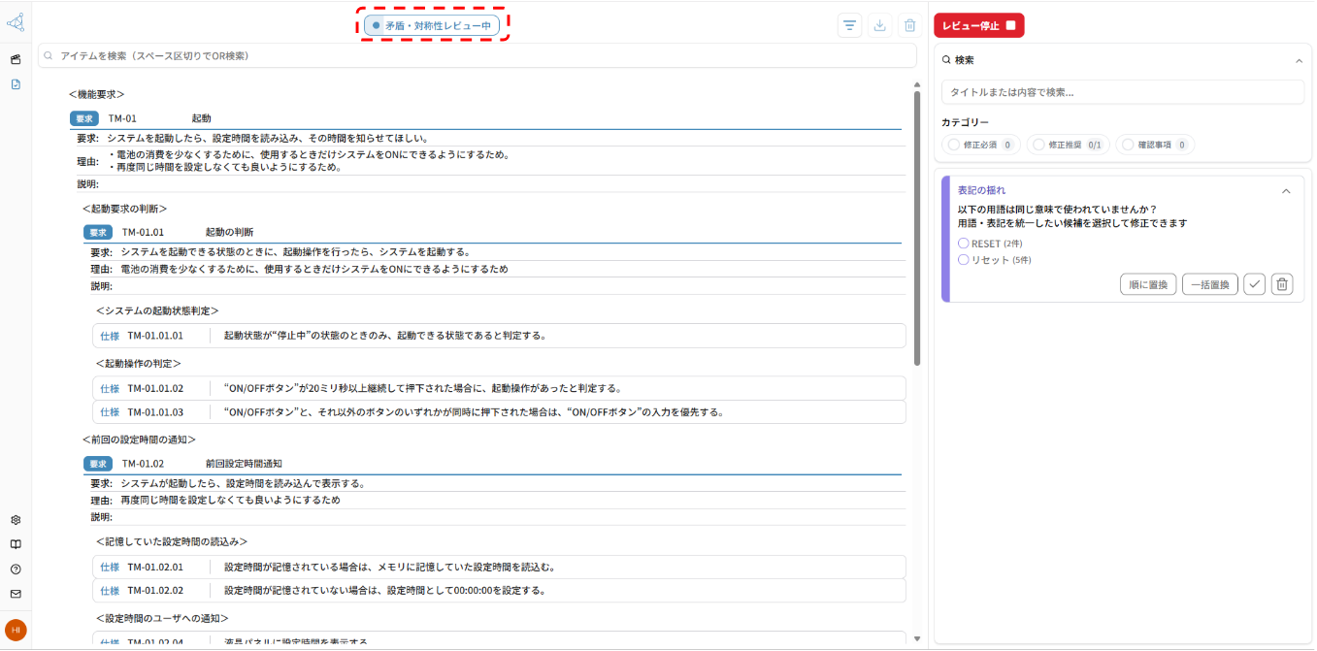
Task: Focus the アイテムを検索 search field
Action: pyautogui.click(x=477, y=56)
